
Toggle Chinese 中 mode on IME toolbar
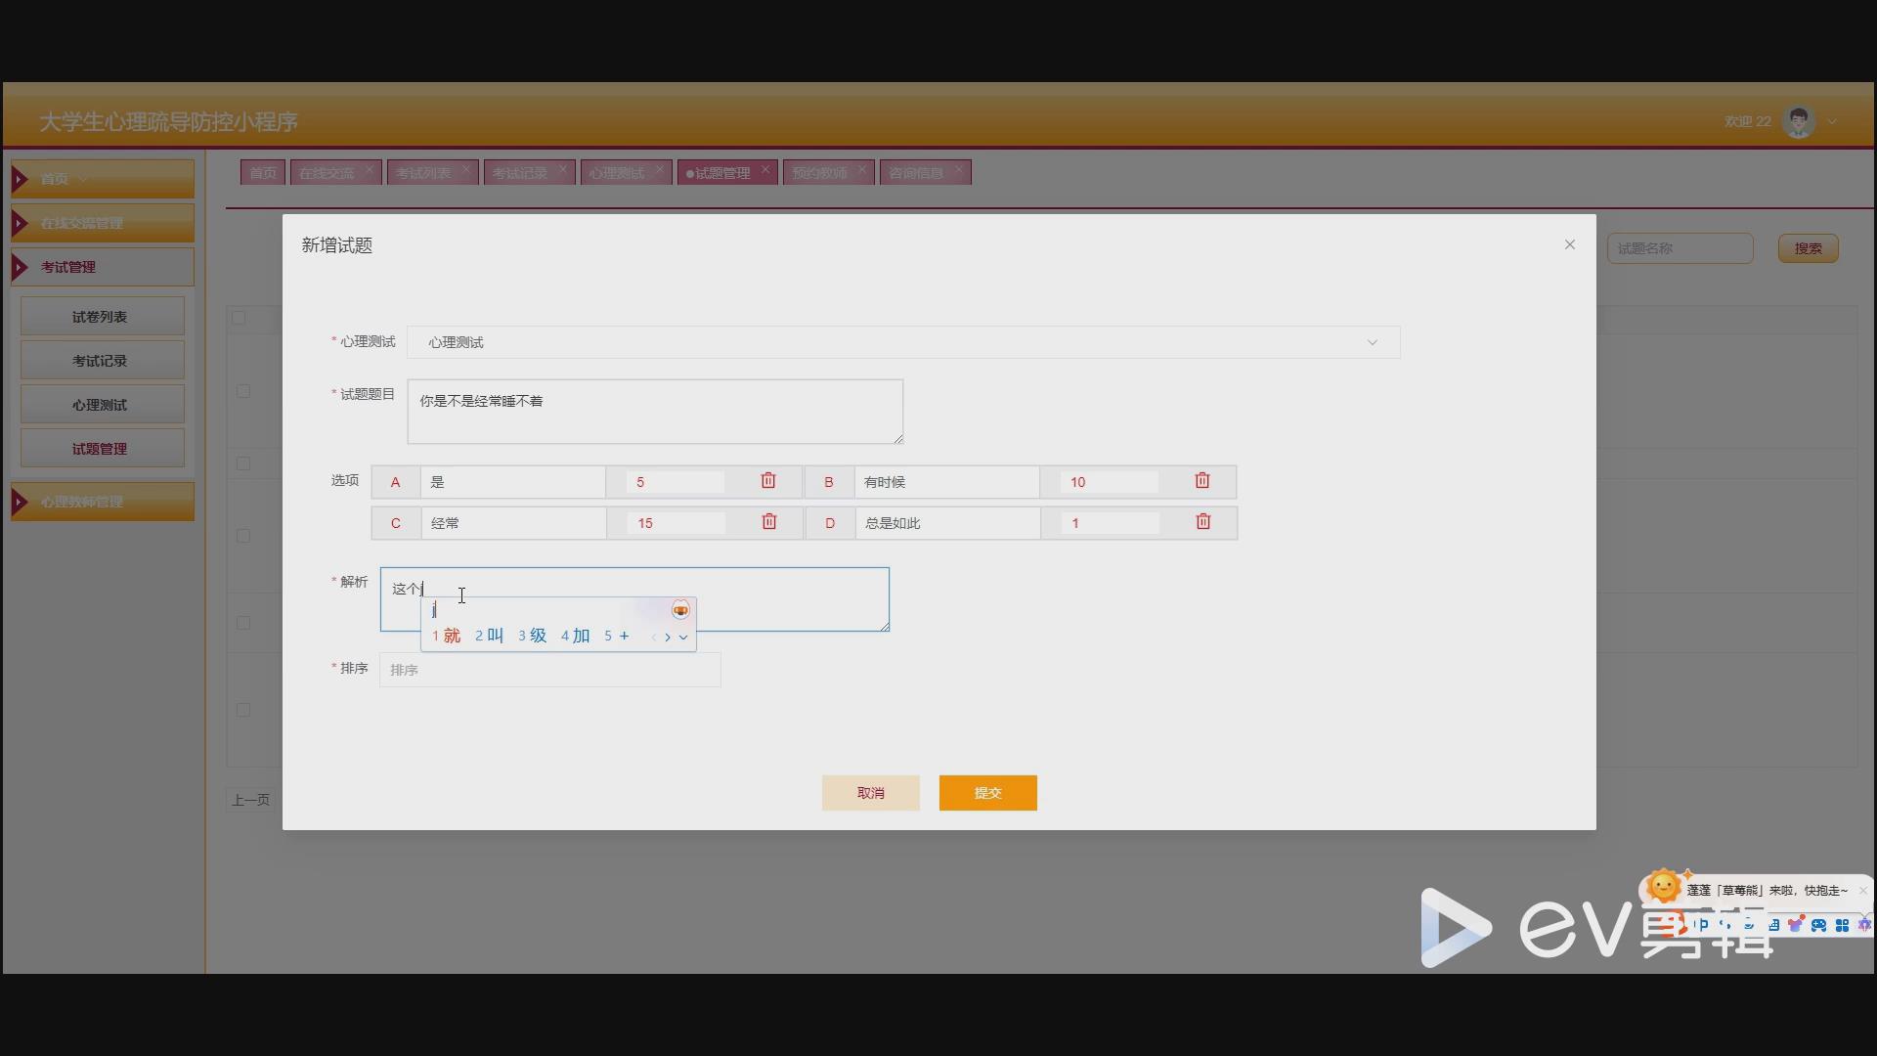point(1702,925)
